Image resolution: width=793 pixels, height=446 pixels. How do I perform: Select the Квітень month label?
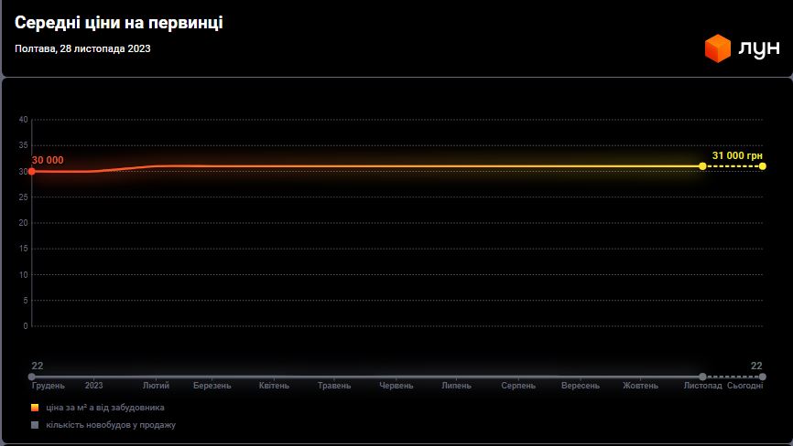click(274, 386)
